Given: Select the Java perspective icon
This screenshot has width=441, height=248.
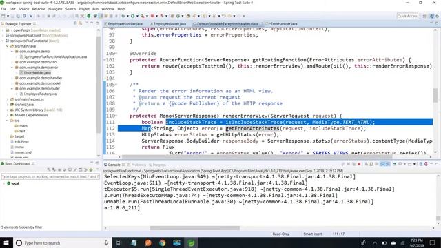Looking at the screenshot, I should (x=432, y=17).
